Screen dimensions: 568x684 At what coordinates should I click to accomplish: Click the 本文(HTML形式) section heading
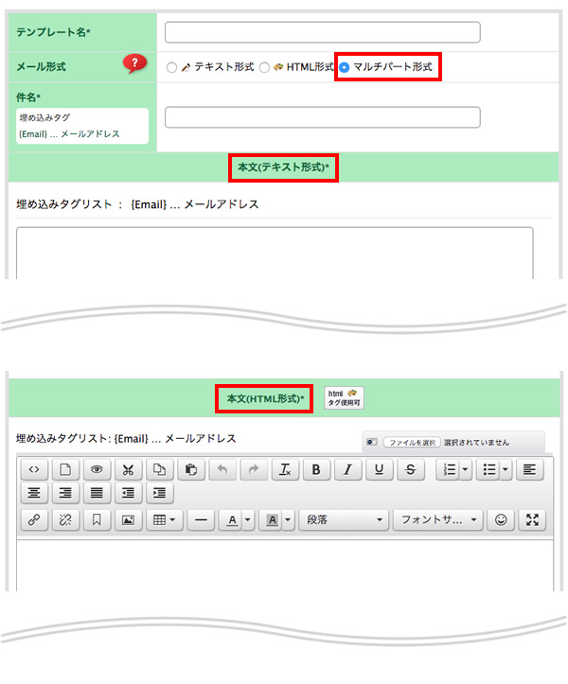265,398
